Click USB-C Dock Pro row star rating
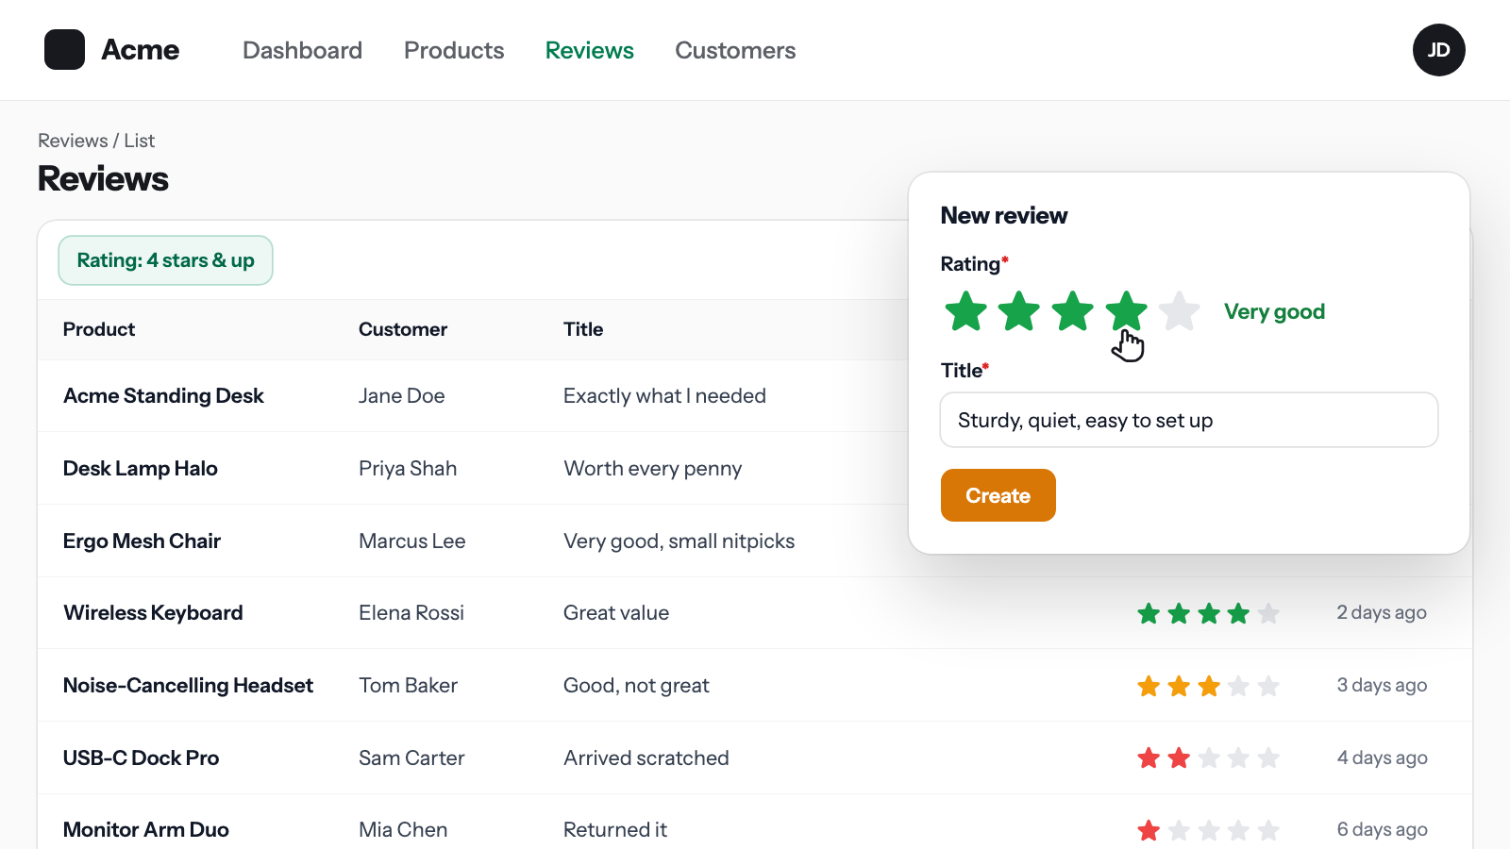The image size is (1510, 849). pos(1208,757)
